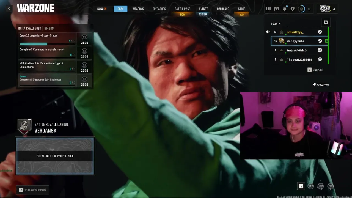Click daddyydubs gold rank emblem

click(x=282, y=41)
